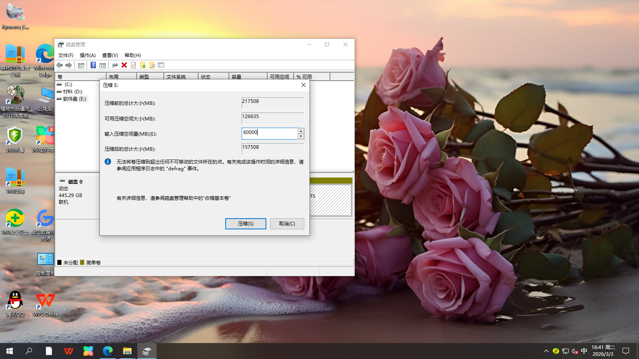Click the shrink space amount input field
Screen dimensions: 639x359
[x=270, y=133]
